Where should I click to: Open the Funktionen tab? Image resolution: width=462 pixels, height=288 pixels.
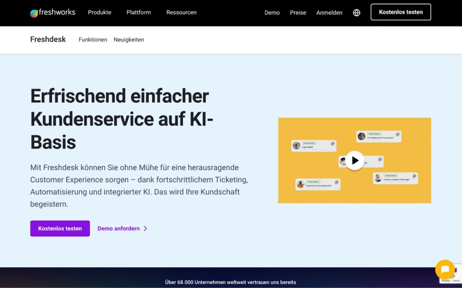93,40
